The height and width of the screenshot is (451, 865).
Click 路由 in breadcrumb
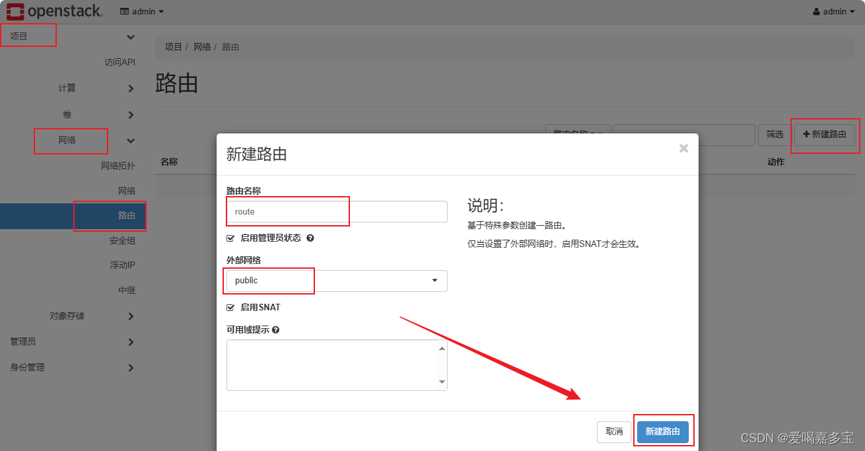[230, 47]
